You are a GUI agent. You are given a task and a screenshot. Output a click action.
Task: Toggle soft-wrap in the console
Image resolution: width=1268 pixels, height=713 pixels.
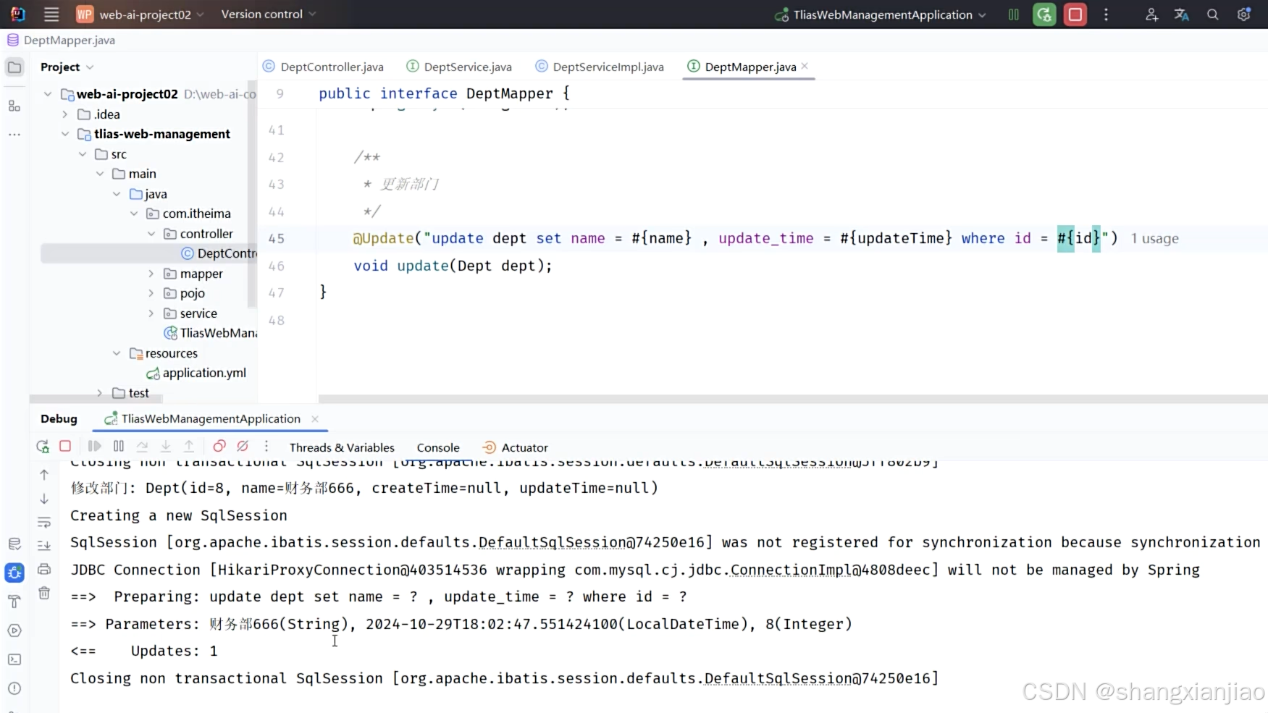[x=44, y=522]
